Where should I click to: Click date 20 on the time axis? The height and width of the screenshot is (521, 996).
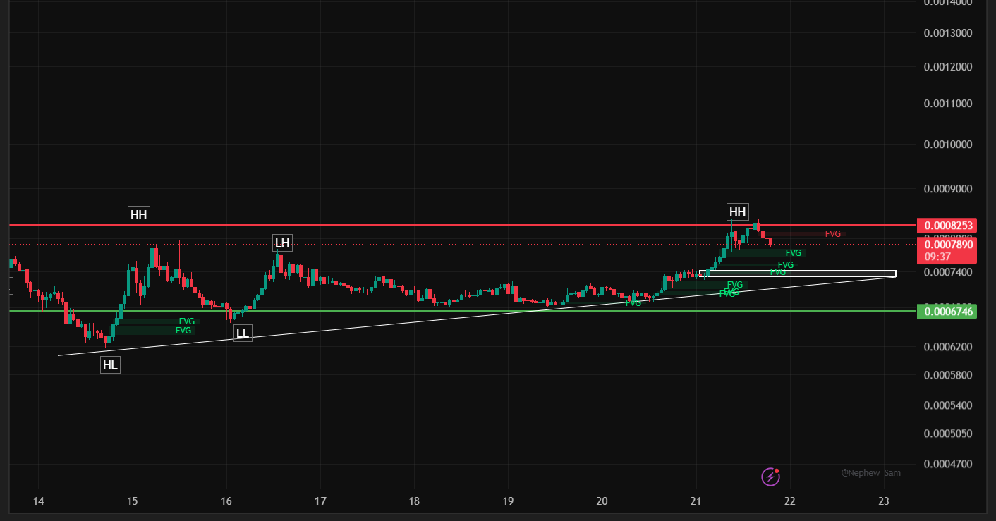pyautogui.click(x=602, y=501)
